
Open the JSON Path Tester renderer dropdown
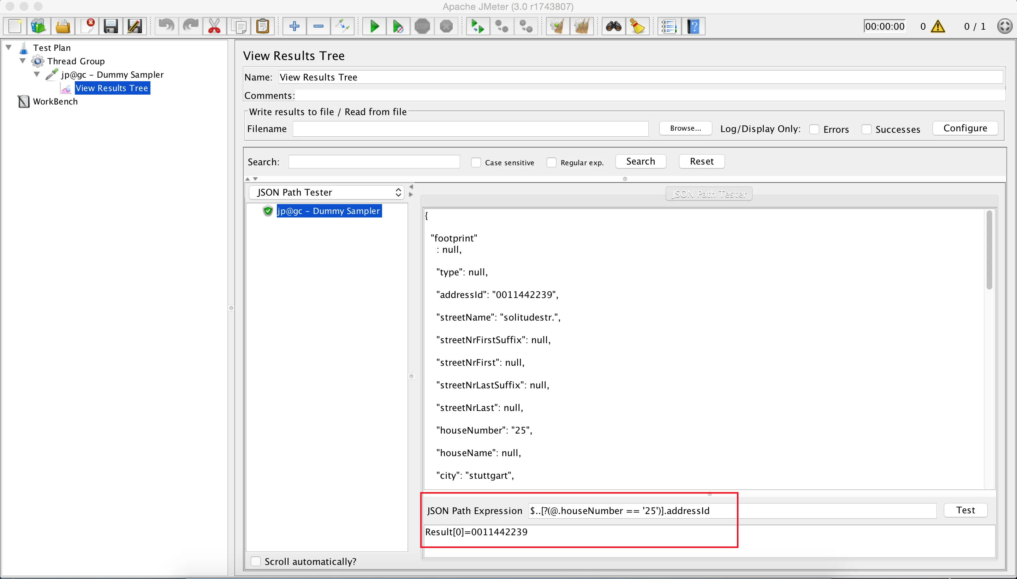pyautogui.click(x=327, y=192)
